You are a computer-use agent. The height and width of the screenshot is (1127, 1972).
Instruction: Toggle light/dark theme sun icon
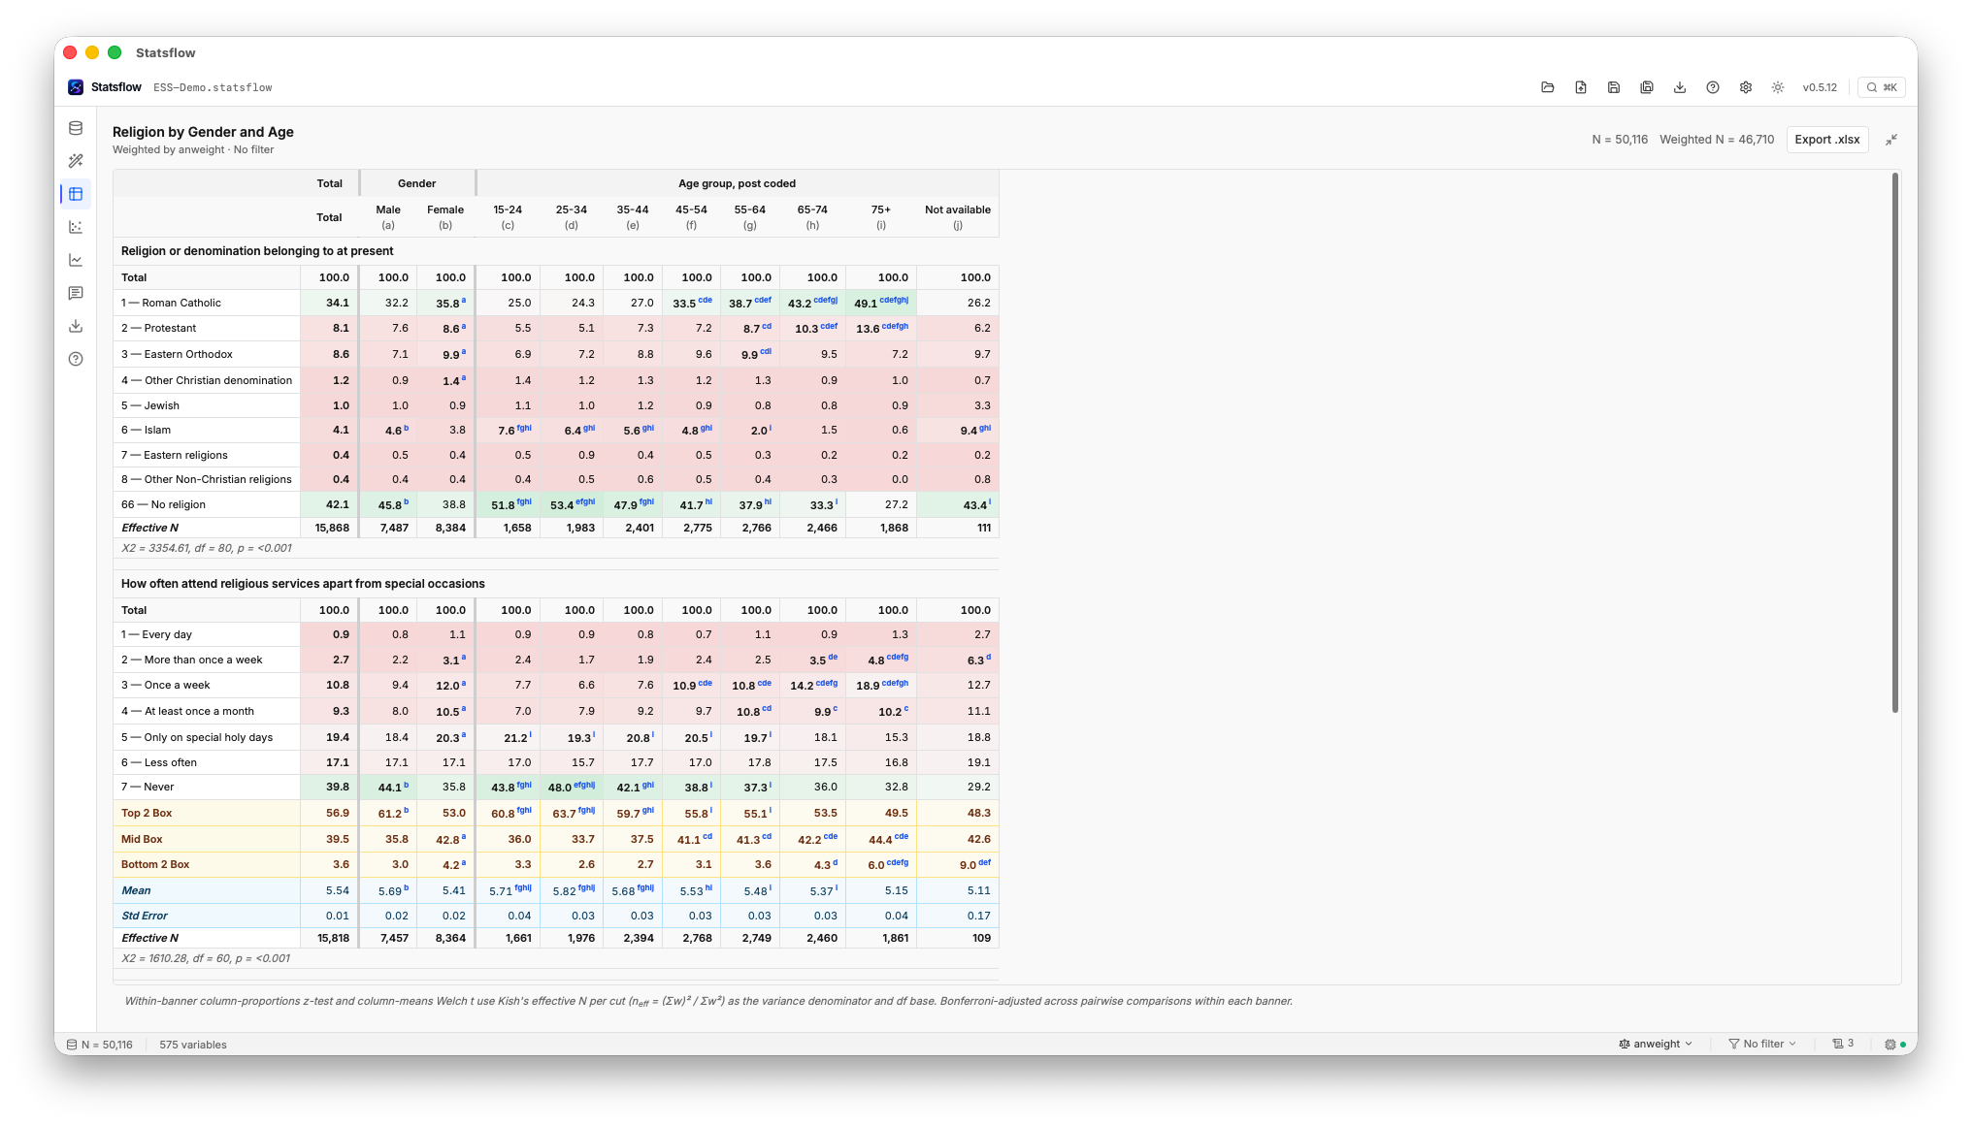(1778, 87)
